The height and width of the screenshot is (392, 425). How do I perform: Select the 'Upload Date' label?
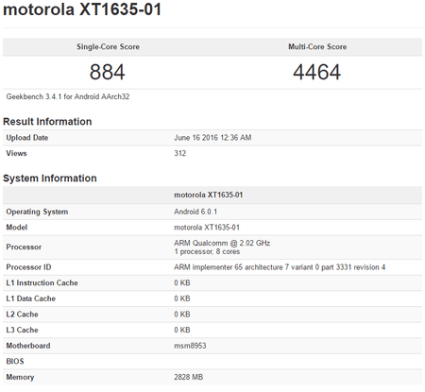(x=27, y=138)
